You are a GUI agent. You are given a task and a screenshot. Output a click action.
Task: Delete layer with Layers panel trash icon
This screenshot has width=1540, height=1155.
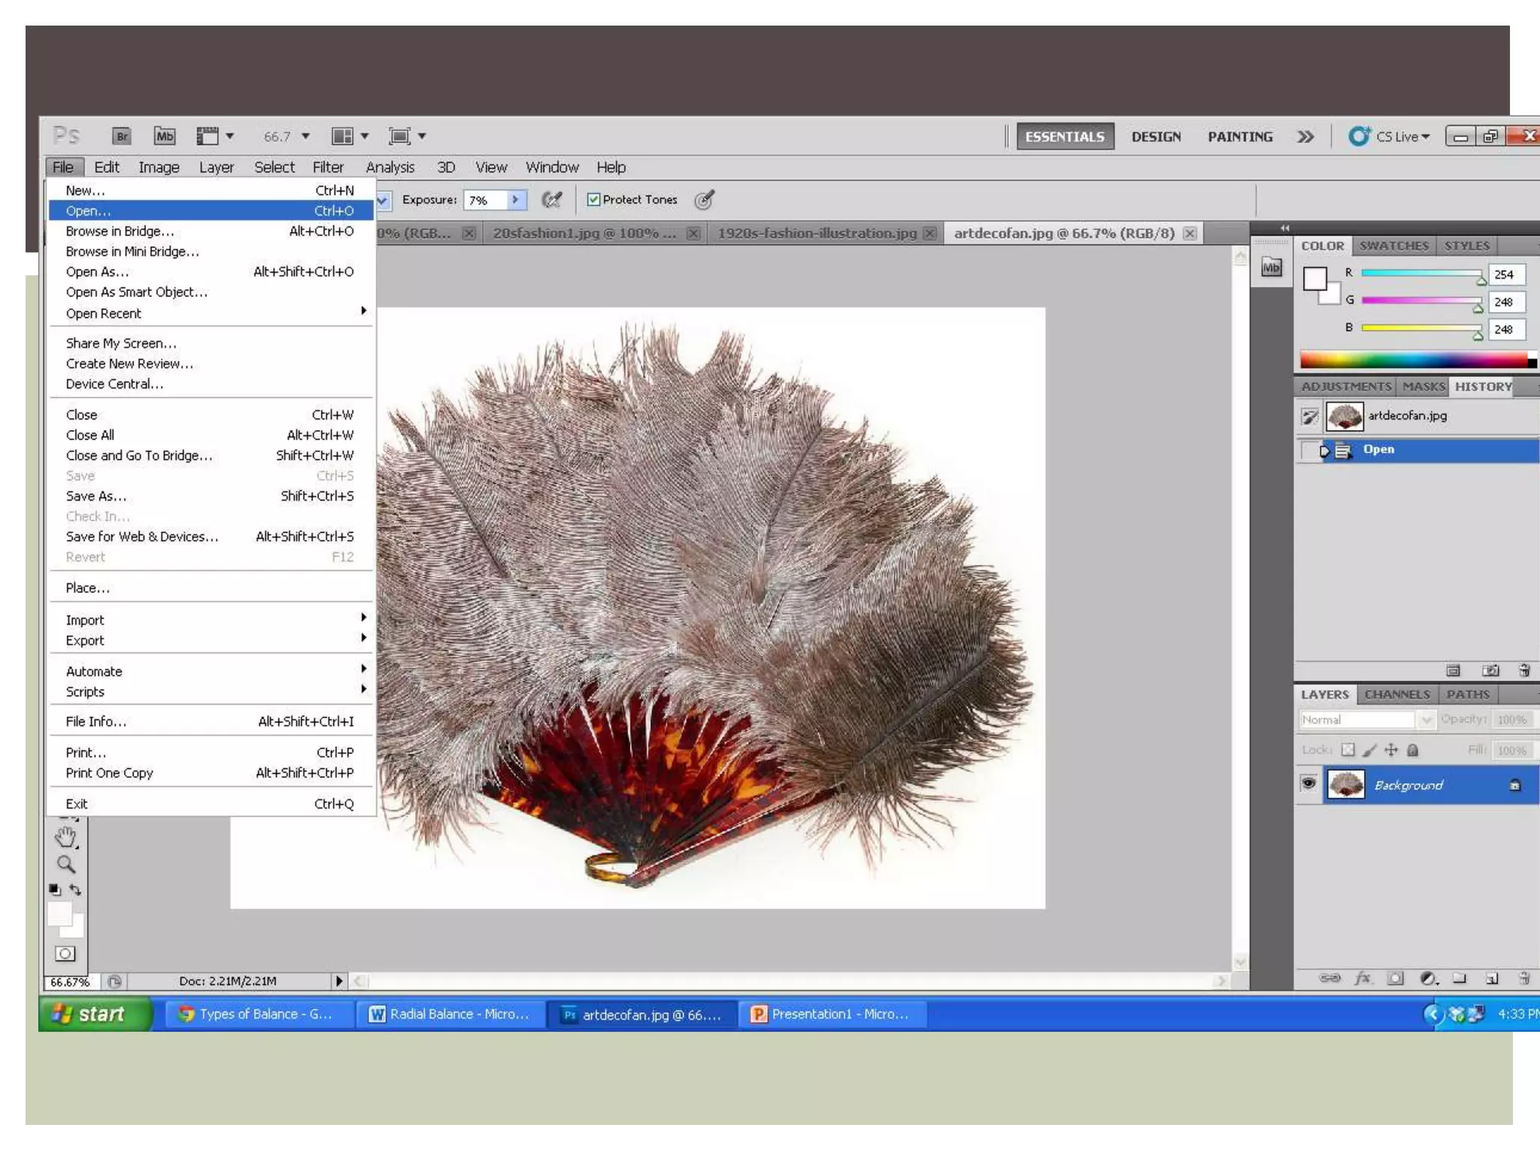click(x=1523, y=978)
